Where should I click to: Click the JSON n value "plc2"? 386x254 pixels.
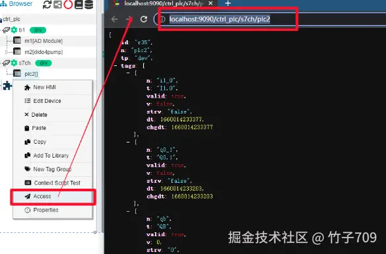click(141, 50)
